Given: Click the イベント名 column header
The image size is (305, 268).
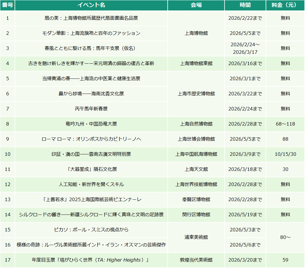Looking at the screenshot, I should [x=91, y=5].
